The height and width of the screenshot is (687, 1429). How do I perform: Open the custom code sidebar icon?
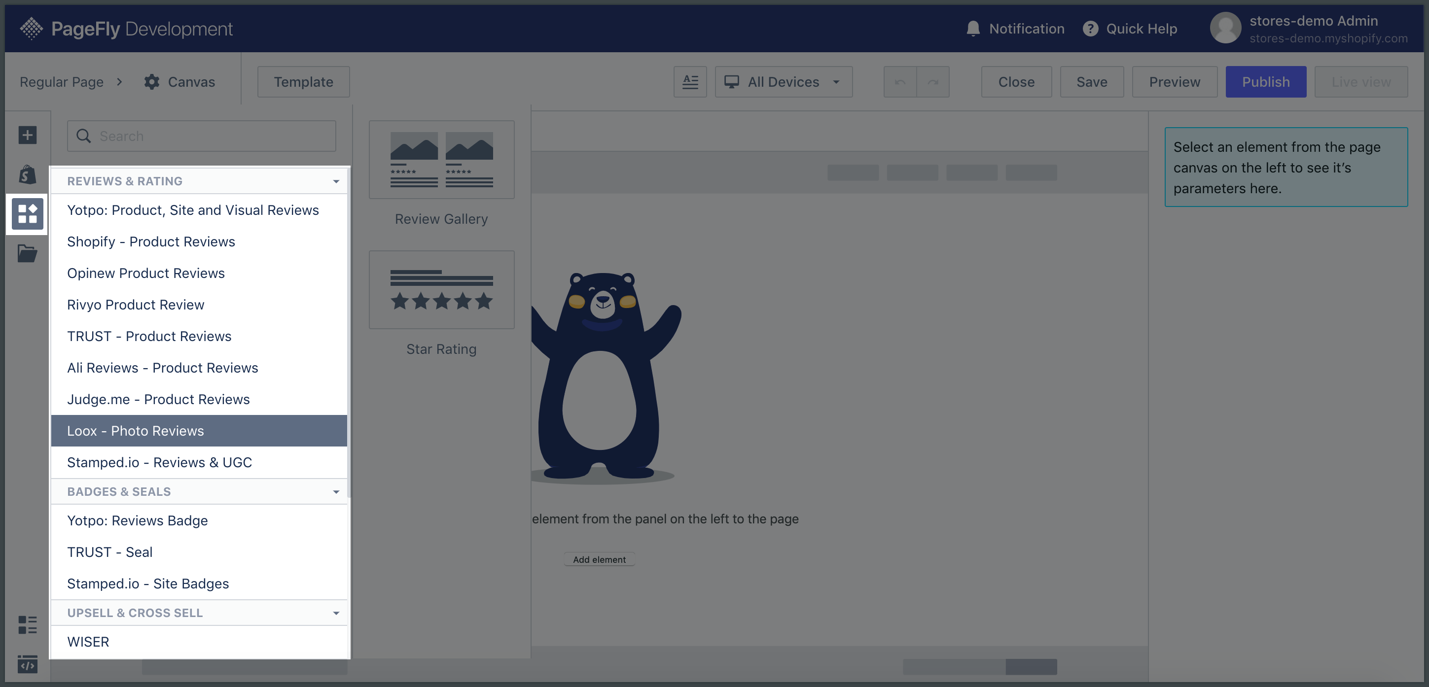tap(27, 664)
